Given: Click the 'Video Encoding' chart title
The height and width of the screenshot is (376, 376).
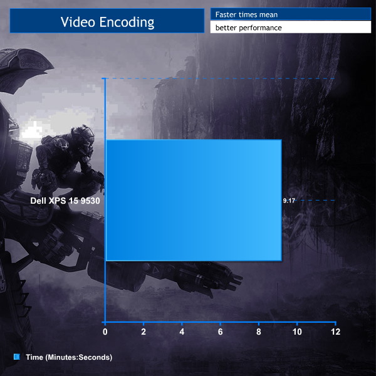Looking at the screenshot, I should [x=107, y=23].
